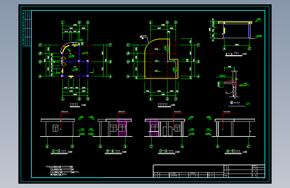Click the C-3 2400X1500 window note line
The image size is (290, 188).
(65, 172)
